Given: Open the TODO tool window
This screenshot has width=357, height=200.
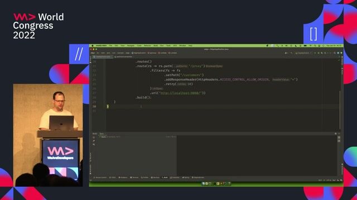Looking at the screenshot, I should (x=113, y=178).
